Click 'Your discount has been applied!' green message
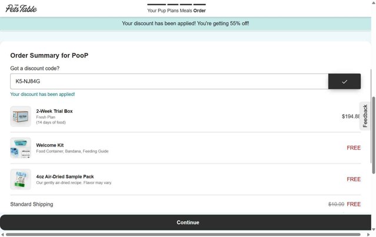Viewport: 376px width, 237px height. pyautogui.click(x=42, y=94)
